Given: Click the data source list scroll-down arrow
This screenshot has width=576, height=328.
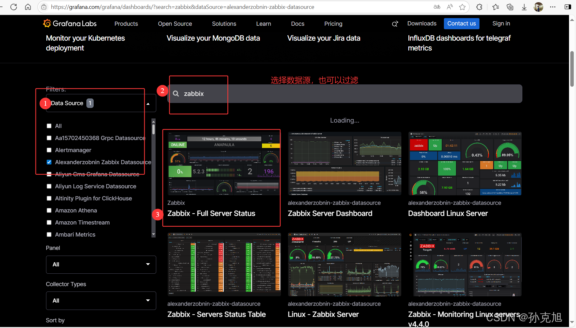Looking at the screenshot, I should (x=154, y=235).
